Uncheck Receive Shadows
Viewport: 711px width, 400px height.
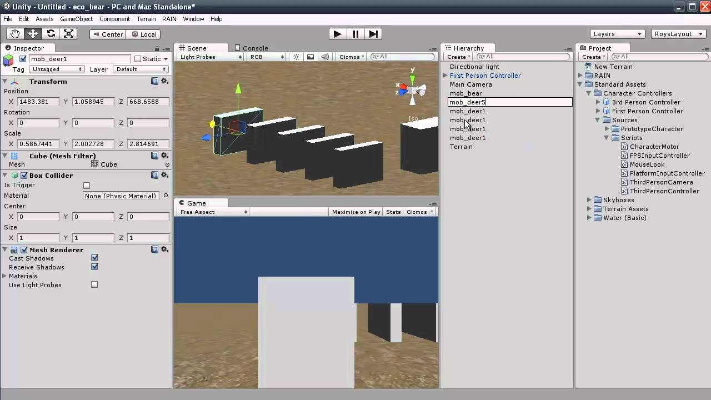(94, 267)
